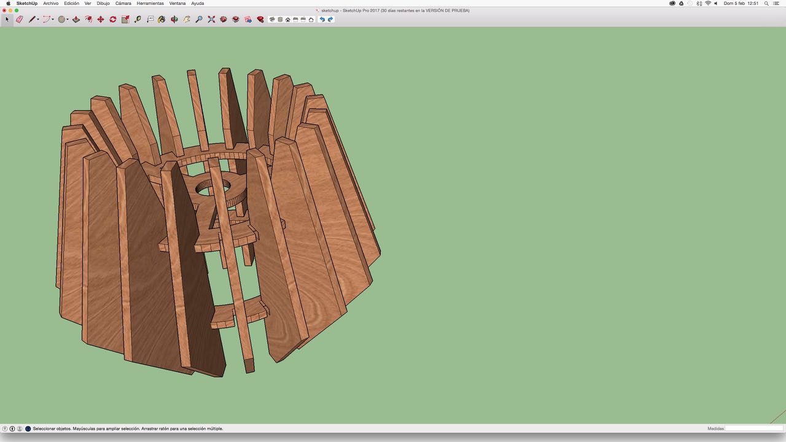Pick the Paint Bucket tool
The image size is (786, 442).
click(162, 20)
